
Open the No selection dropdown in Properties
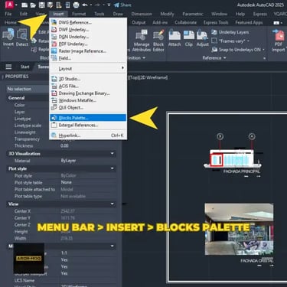coord(28,89)
